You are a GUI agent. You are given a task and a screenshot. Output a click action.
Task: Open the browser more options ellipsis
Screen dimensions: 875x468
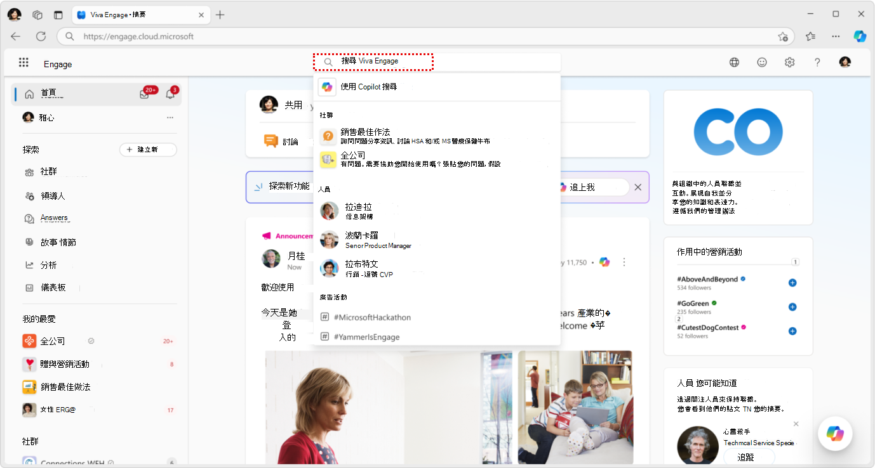pyautogui.click(x=836, y=36)
